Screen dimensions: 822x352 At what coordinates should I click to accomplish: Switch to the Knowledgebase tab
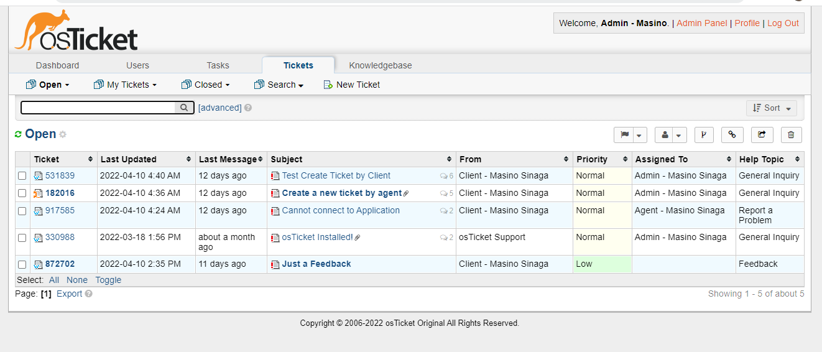[380, 65]
